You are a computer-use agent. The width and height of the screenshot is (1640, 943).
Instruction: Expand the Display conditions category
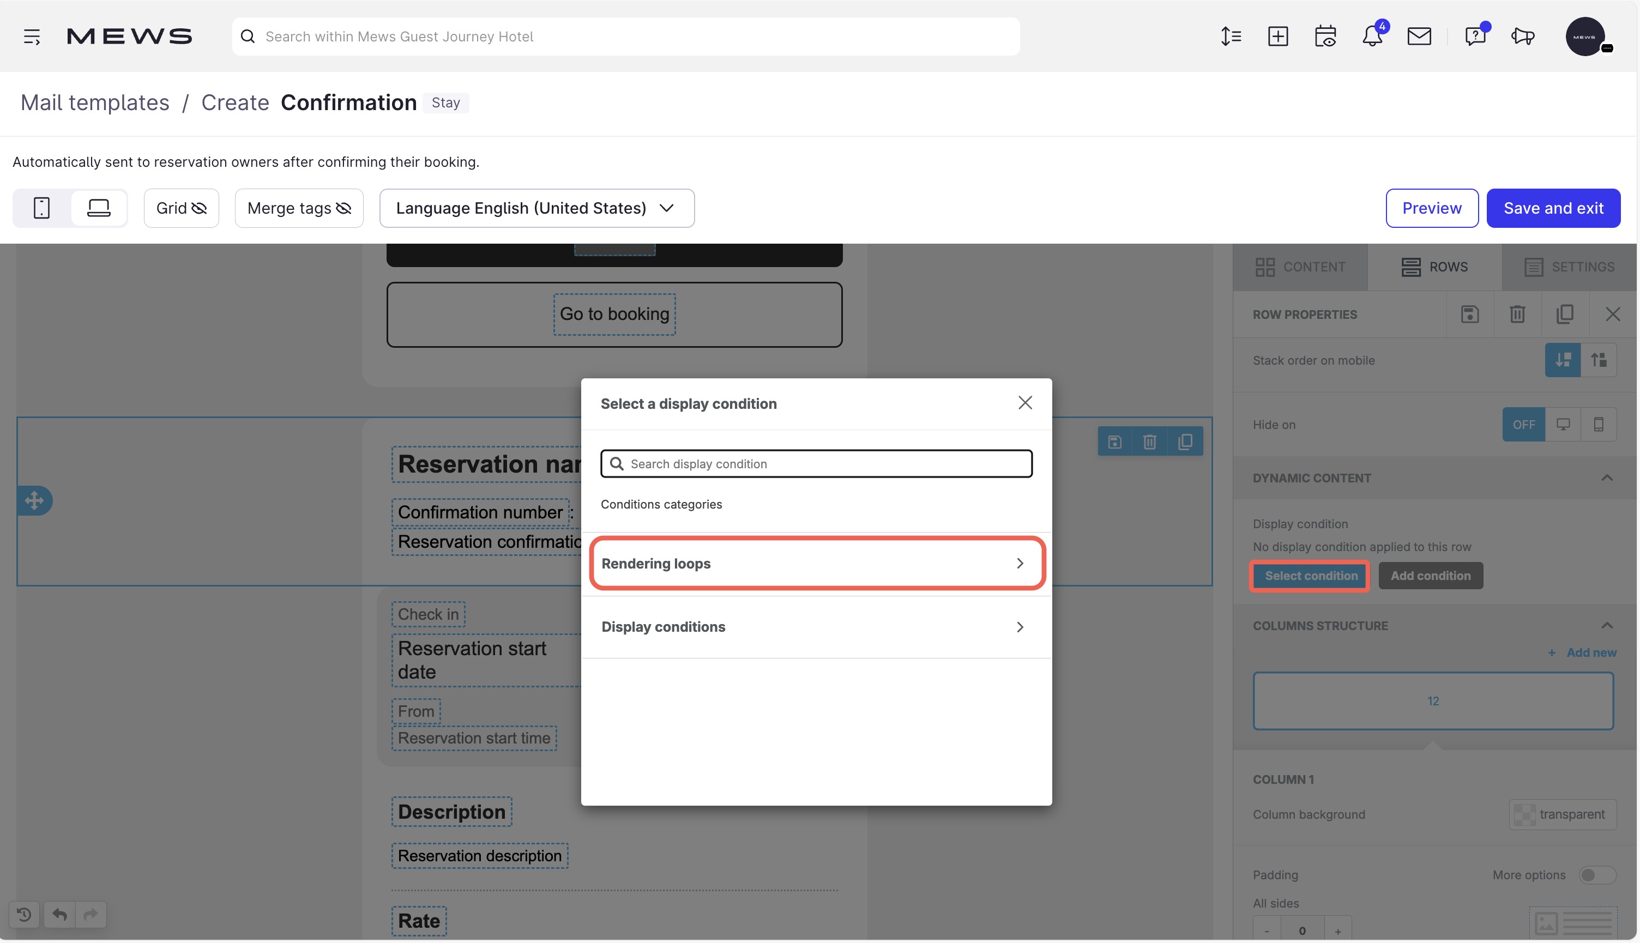(816, 627)
